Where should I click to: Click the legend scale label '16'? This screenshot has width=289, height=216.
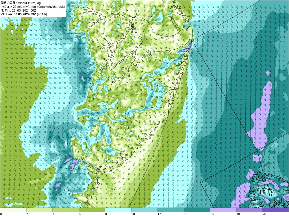coord(212,214)
